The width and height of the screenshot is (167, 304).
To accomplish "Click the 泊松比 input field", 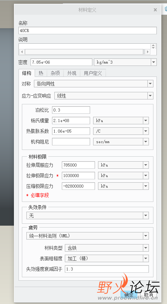I will coord(71,110).
